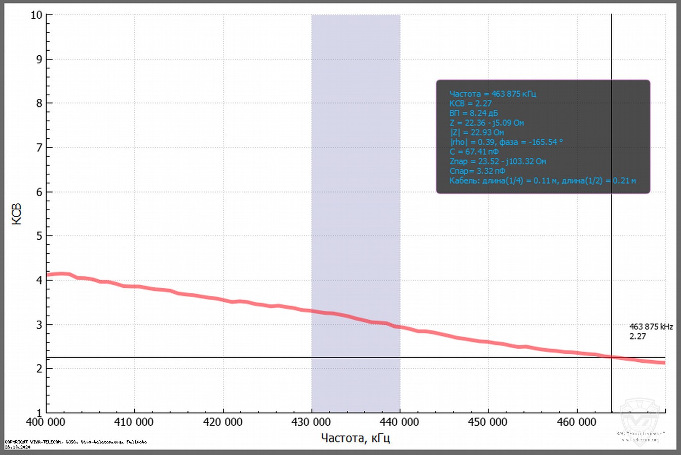Click the '463 875 kHz' marker label beside cursor
The width and height of the screenshot is (681, 455).
pyautogui.click(x=651, y=327)
